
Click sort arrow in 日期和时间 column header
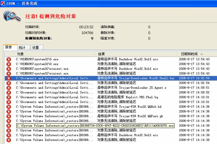(201, 54)
